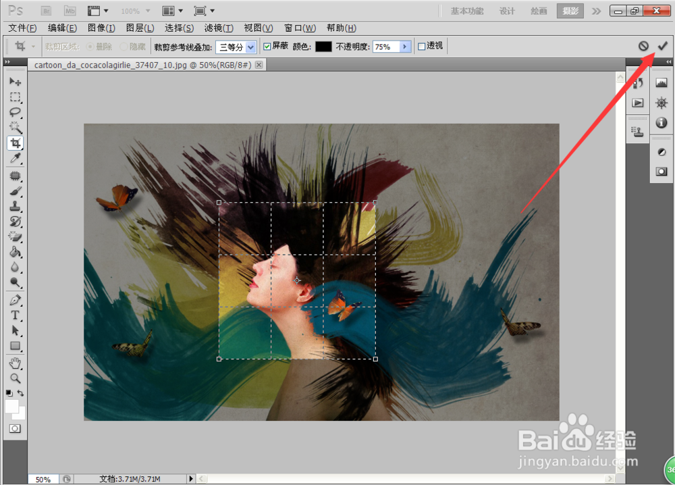The width and height of the screenshot is (675, 485).
Task: Choose the 删除 radio option
Action: (x=90, y=47)
